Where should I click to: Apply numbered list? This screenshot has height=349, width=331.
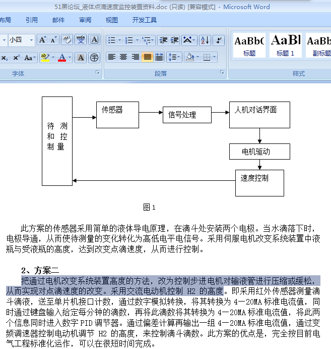[129, 40]
